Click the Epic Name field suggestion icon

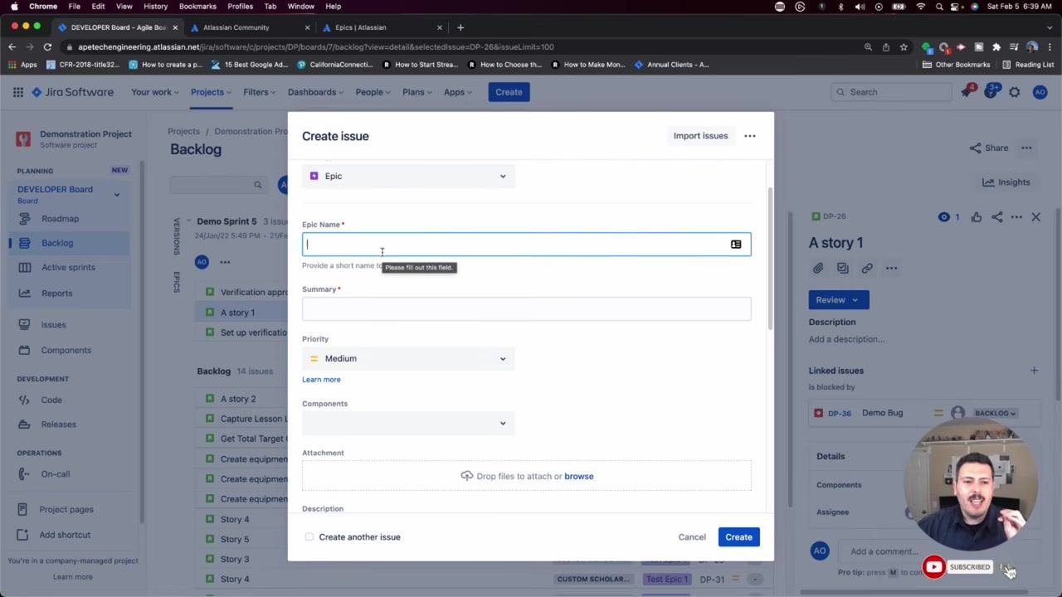coord(736,245)
